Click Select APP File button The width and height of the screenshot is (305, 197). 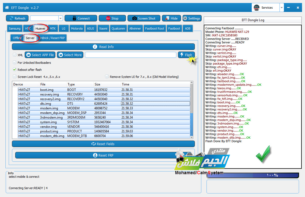click(x=40, y=55)
